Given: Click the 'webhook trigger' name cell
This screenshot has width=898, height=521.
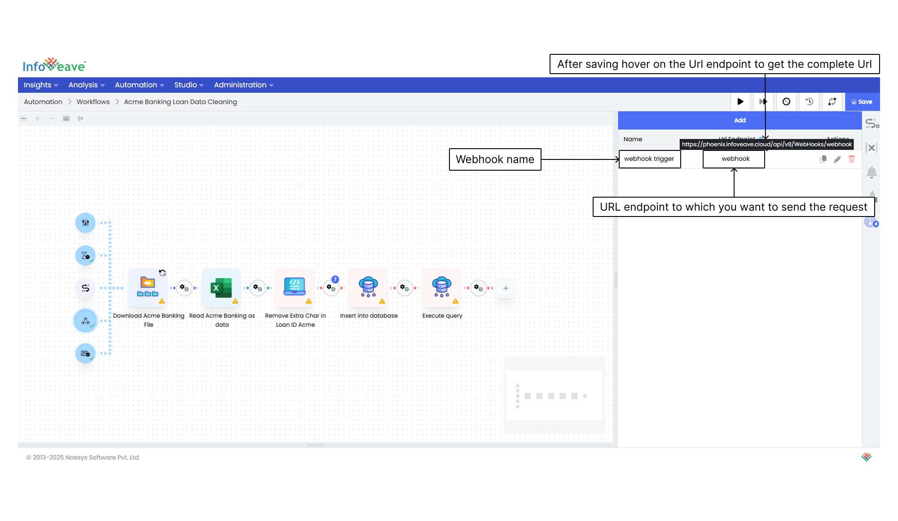Looking at the screenshot, I should pyautogui.click(x=649, y=159).
